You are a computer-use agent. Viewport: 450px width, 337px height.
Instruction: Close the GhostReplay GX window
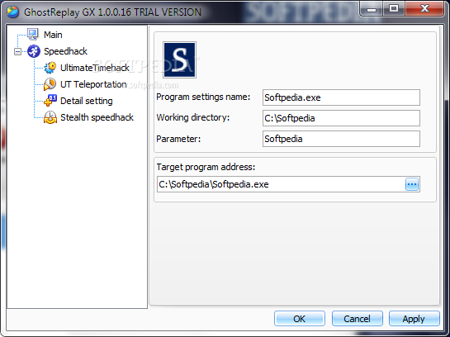(x=424, y=9)
